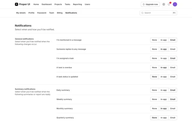192x135 pixels.
Task: Set 'A task status is updated' to Email
Action: click(x=173, y=77)
